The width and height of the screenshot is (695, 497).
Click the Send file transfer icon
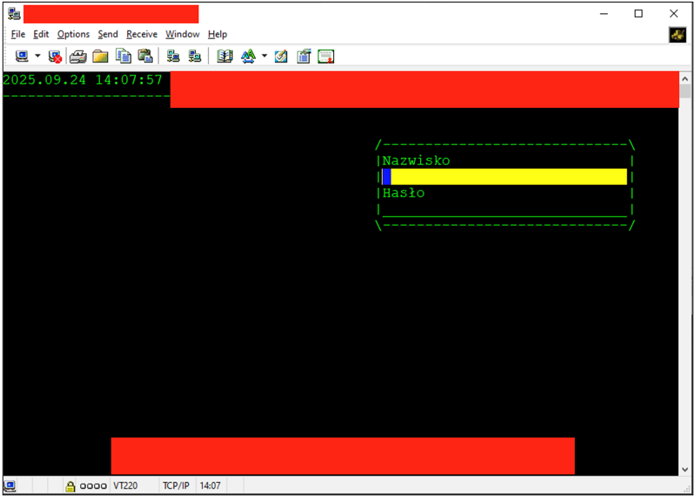tap(173, 56)
